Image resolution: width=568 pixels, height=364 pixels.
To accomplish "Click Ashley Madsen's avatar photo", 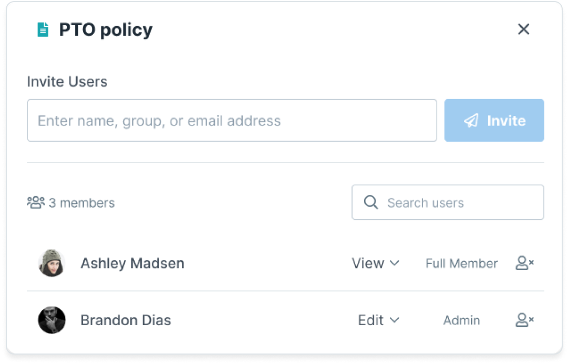I will [52, 263].
